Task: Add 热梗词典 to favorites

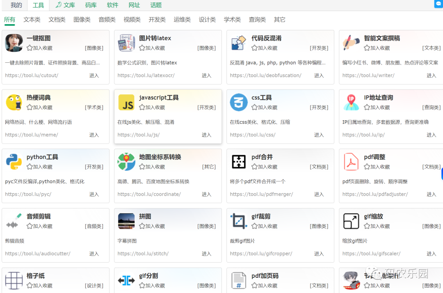Action: [30, 108]
